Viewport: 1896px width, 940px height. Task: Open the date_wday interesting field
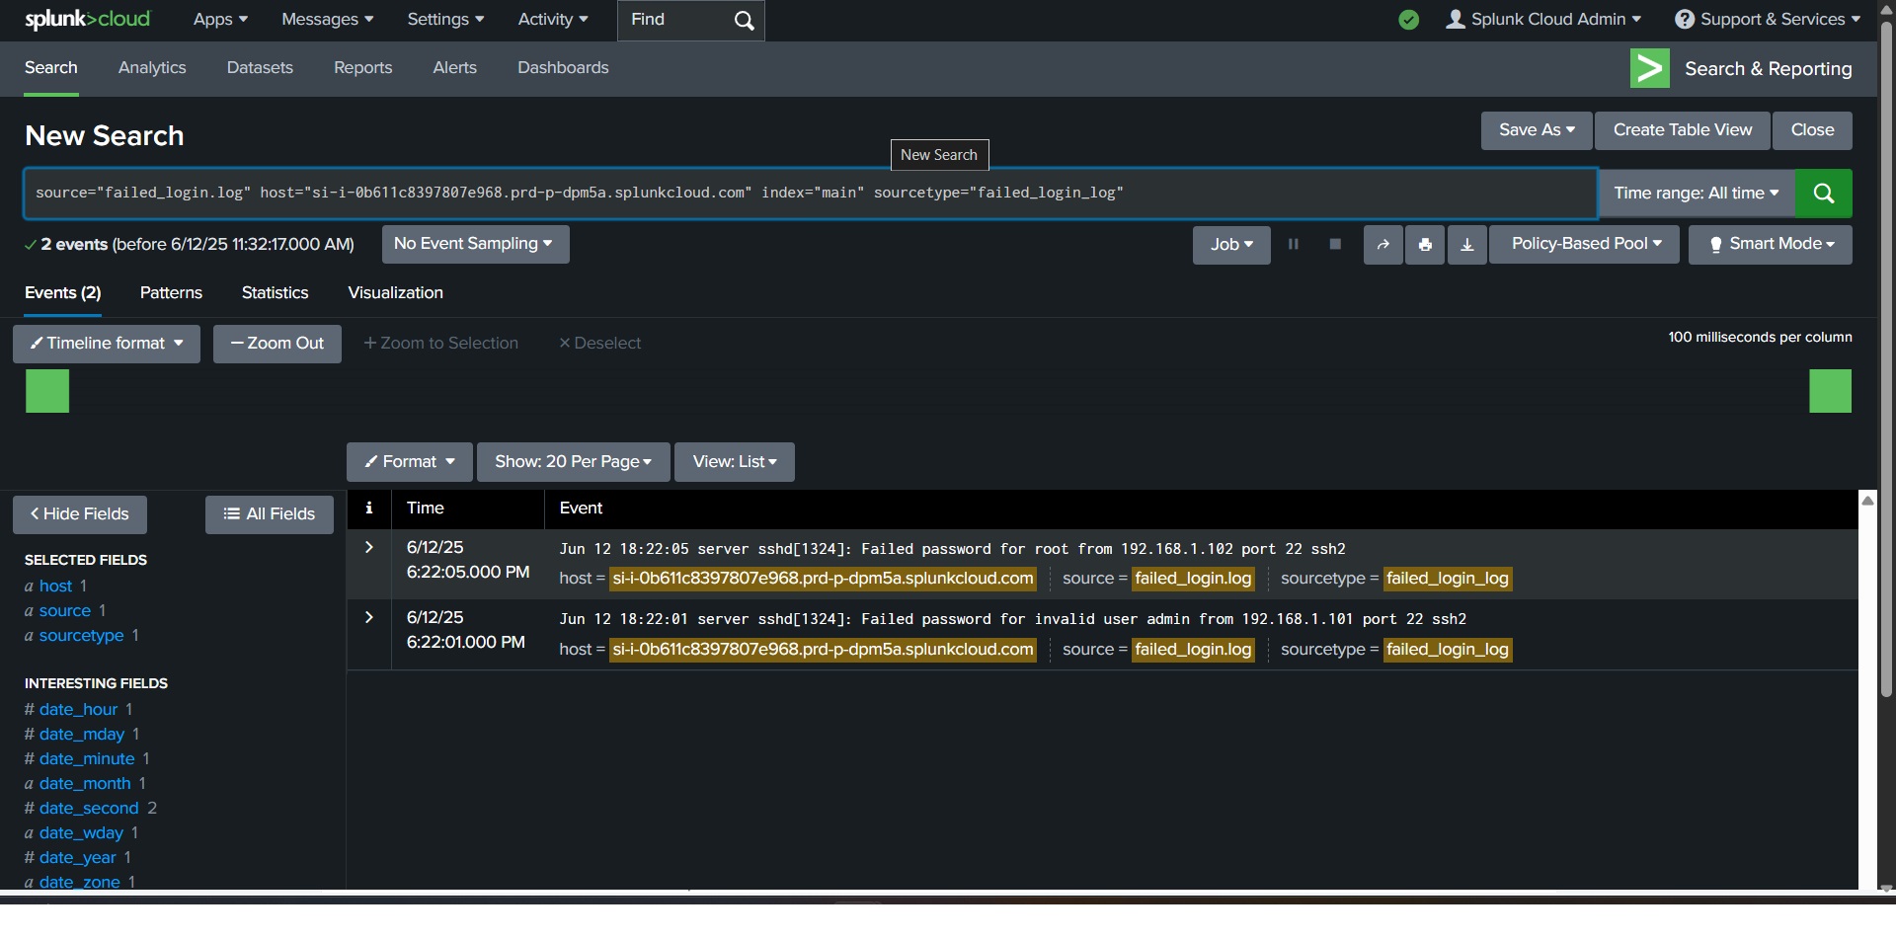(x=81, y=833)
